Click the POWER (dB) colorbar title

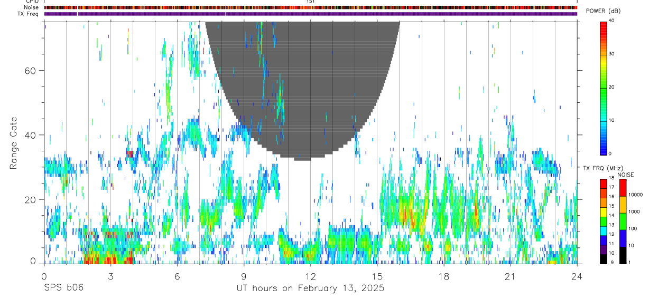603,11
